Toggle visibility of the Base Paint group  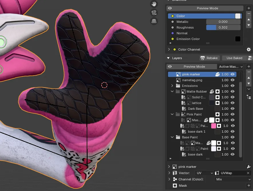(233, 137)
